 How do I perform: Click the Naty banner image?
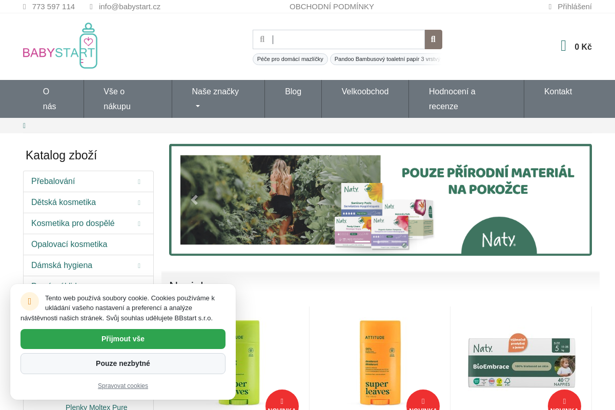point(380,200)
